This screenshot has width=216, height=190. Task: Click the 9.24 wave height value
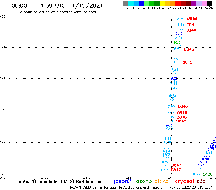[204, 162]
